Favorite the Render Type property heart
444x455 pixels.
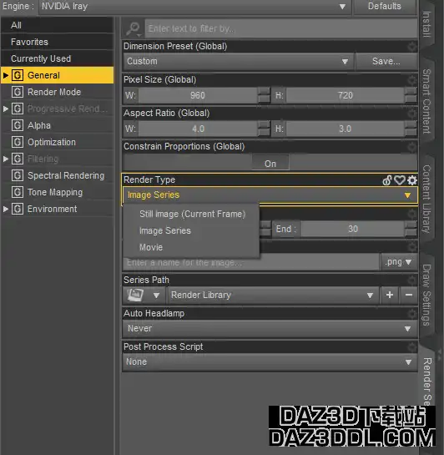click(400, 180)
